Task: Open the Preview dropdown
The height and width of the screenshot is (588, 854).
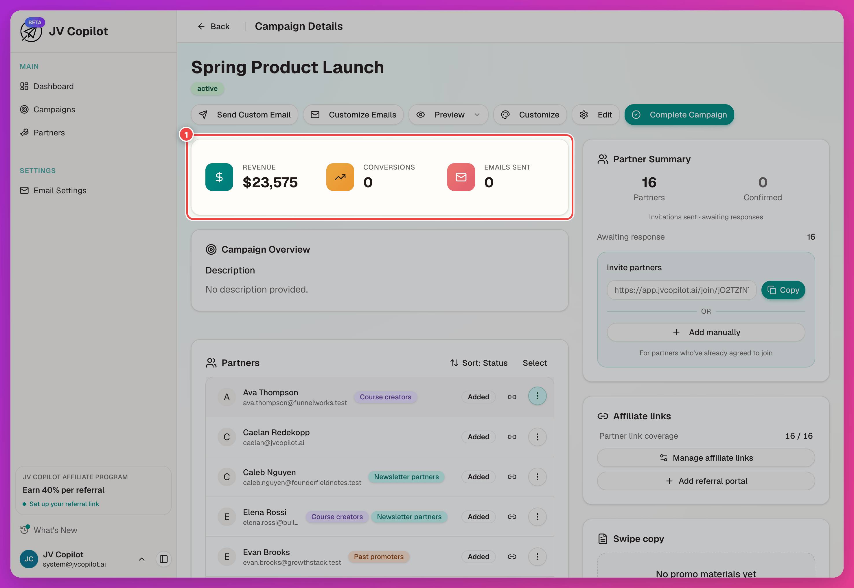Action: (x=448, y=115)
